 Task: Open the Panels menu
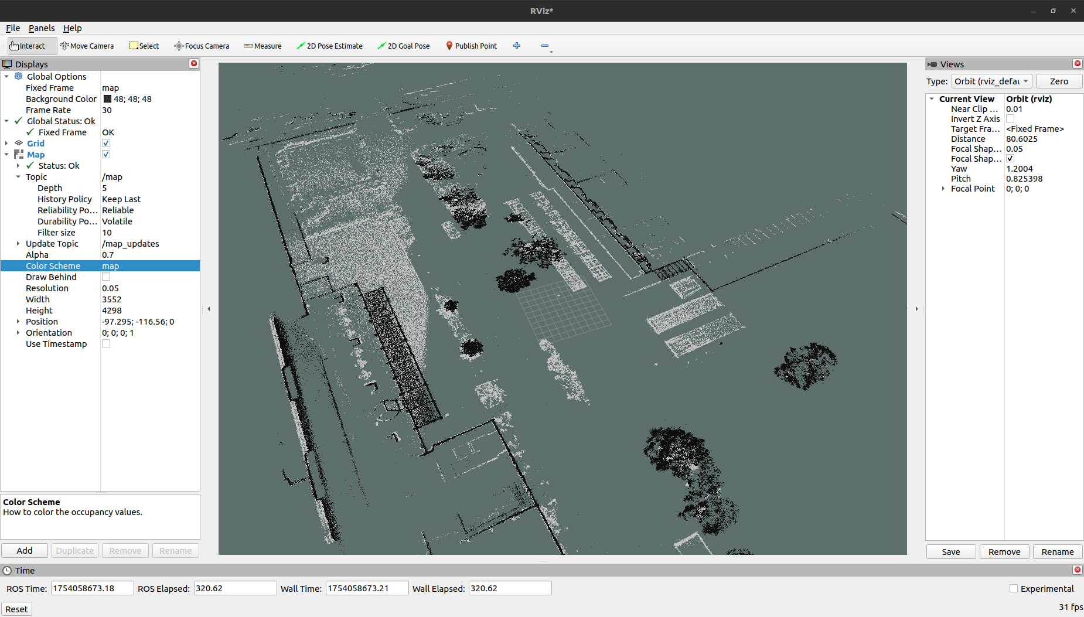pos(42,28)
